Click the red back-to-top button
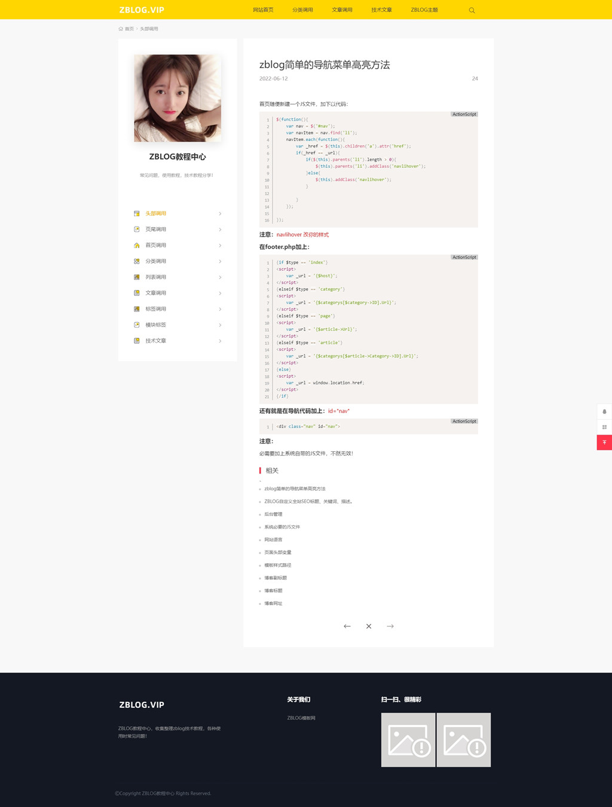This screenshot has height=807, width=612. click(x=604, y=442)
